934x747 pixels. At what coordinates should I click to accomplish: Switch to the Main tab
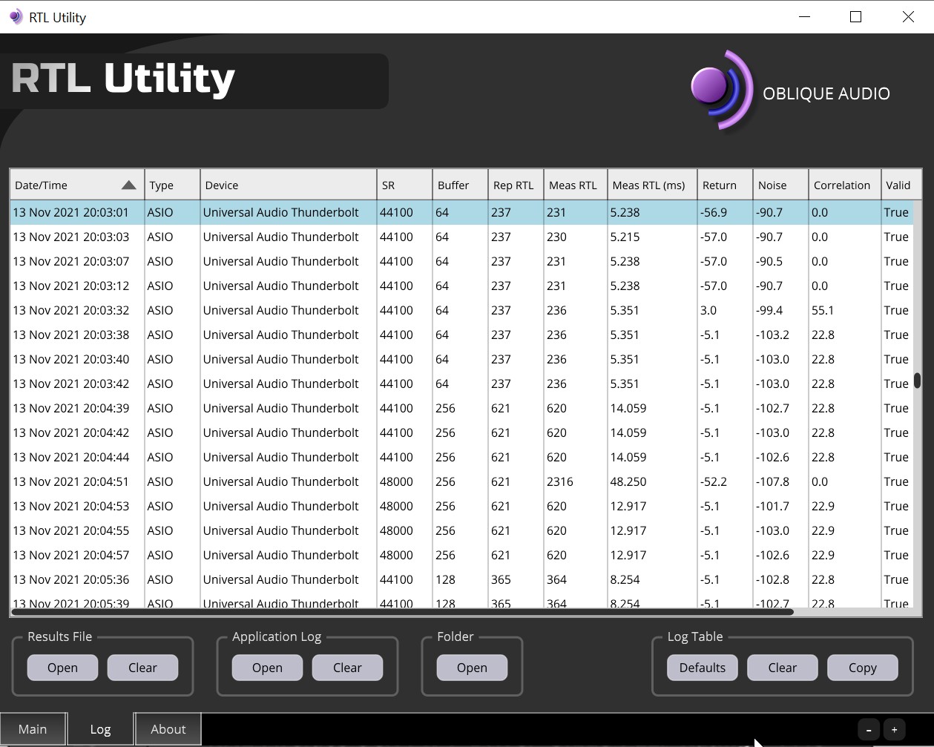tap(33, 729)
